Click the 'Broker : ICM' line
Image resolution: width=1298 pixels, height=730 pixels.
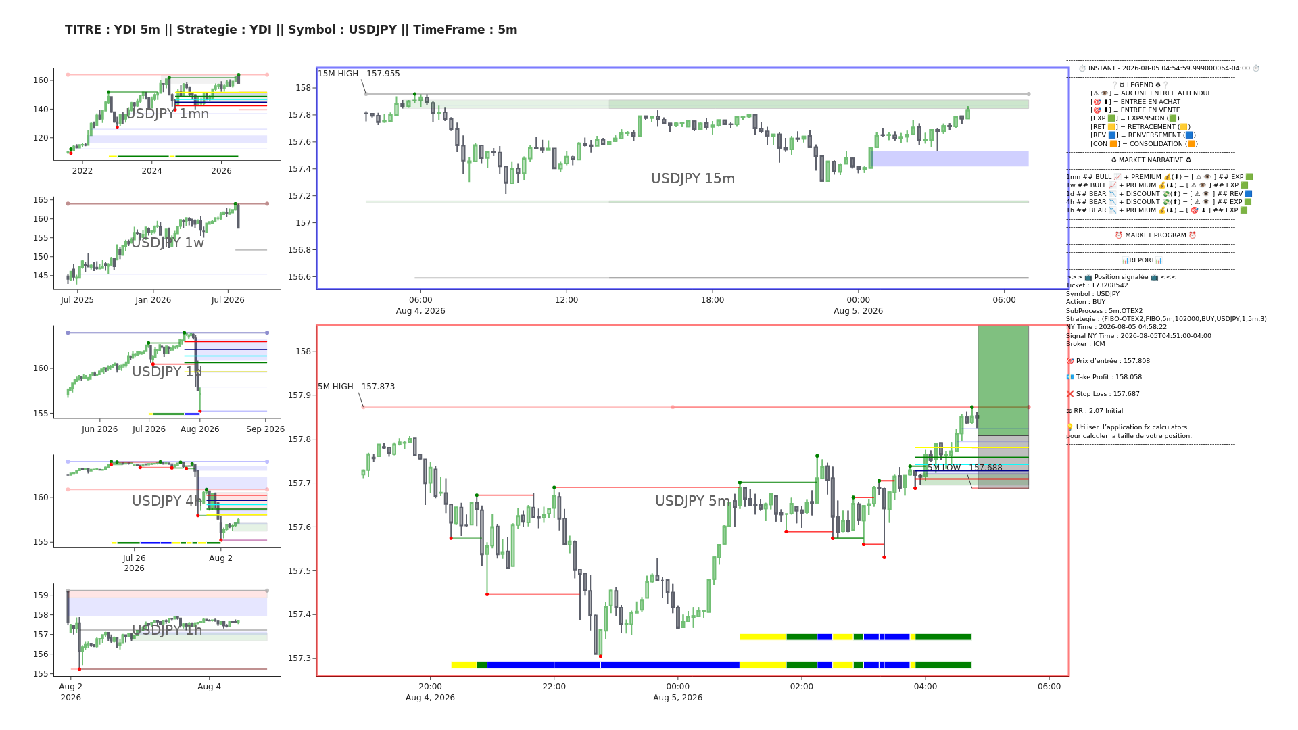click(1085, 344)
